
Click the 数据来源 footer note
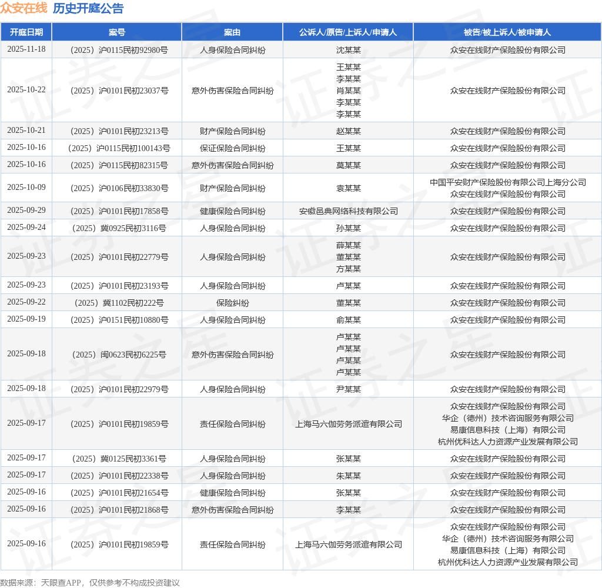pos(90,583)
